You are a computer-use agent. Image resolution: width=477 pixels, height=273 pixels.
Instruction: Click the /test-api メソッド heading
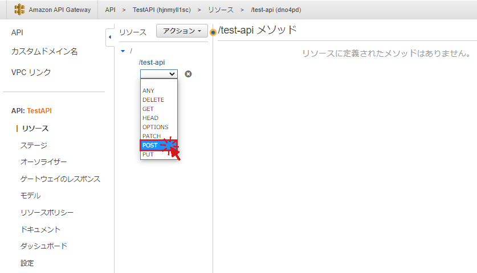point(258,30)
